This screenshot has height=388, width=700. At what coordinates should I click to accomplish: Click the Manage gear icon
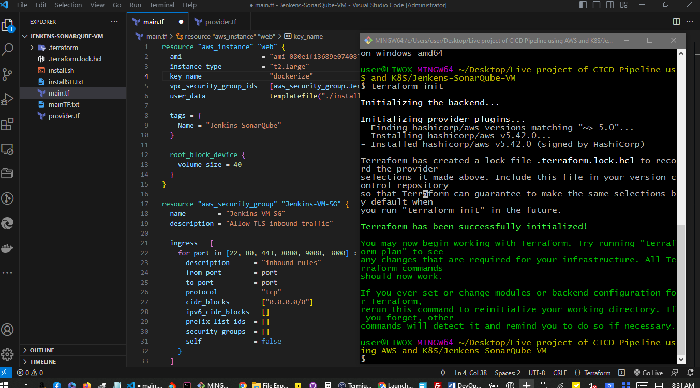8,354
